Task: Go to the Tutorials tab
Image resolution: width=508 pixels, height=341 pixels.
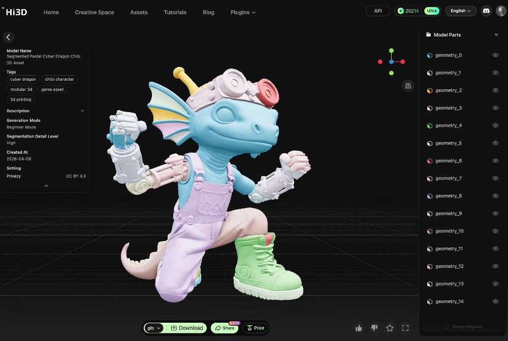Action: pos(175,12)
